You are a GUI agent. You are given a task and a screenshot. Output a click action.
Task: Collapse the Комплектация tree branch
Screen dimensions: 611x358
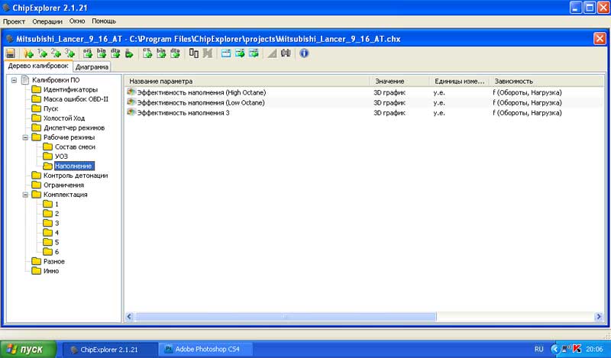[x=25, y=195]
